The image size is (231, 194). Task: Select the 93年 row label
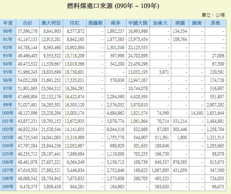[8, 56]
